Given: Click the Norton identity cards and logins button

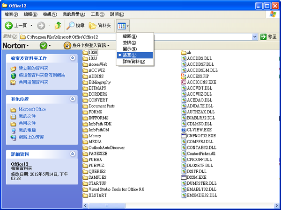Looking at the screenshot, I should point(87,46).
